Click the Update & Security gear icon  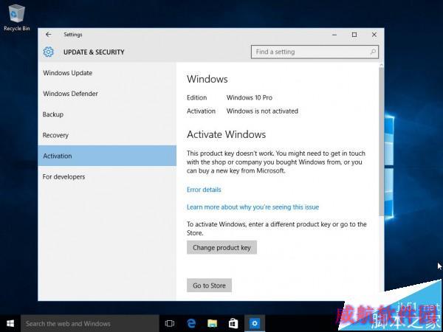[x=48, y=52]
